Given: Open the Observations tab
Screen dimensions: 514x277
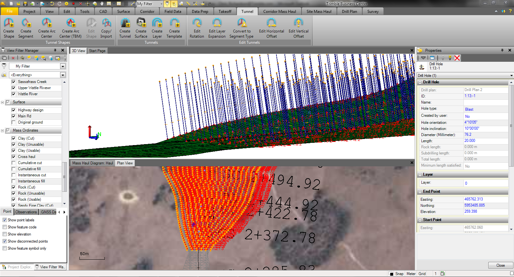Looking at the screenshot, I should coord(26,212).
